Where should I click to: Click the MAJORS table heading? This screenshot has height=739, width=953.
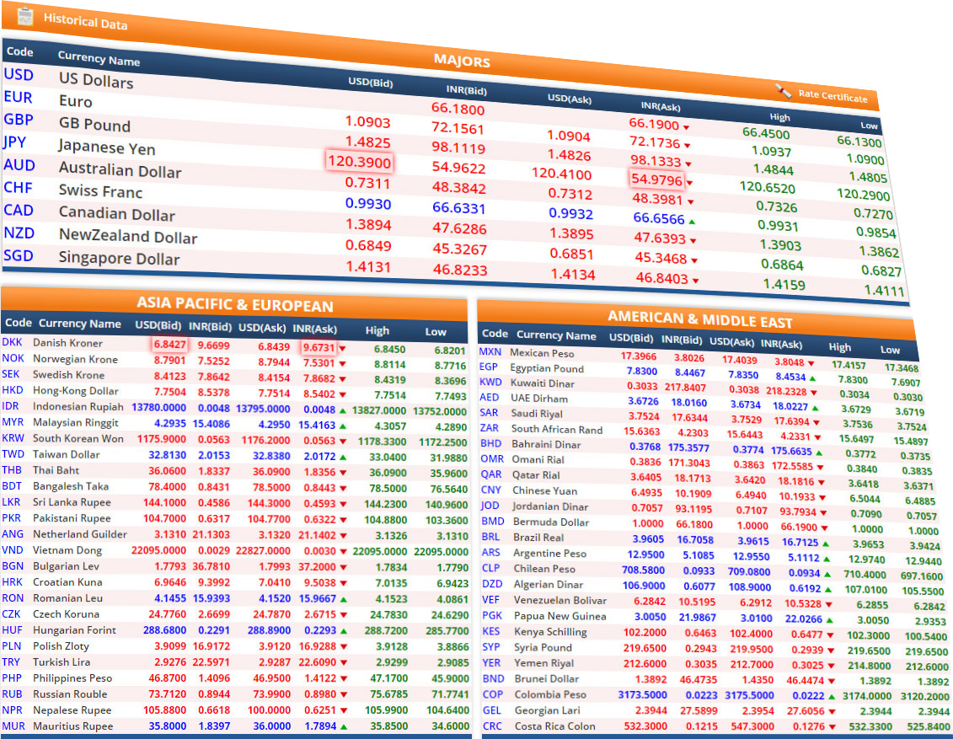point(462,61)
